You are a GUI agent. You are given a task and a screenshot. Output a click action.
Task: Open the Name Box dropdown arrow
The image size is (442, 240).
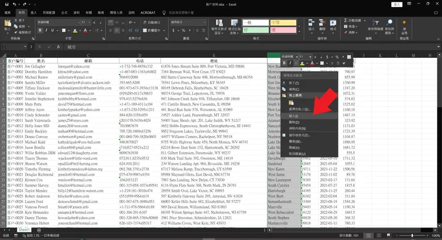coord(25,47)
